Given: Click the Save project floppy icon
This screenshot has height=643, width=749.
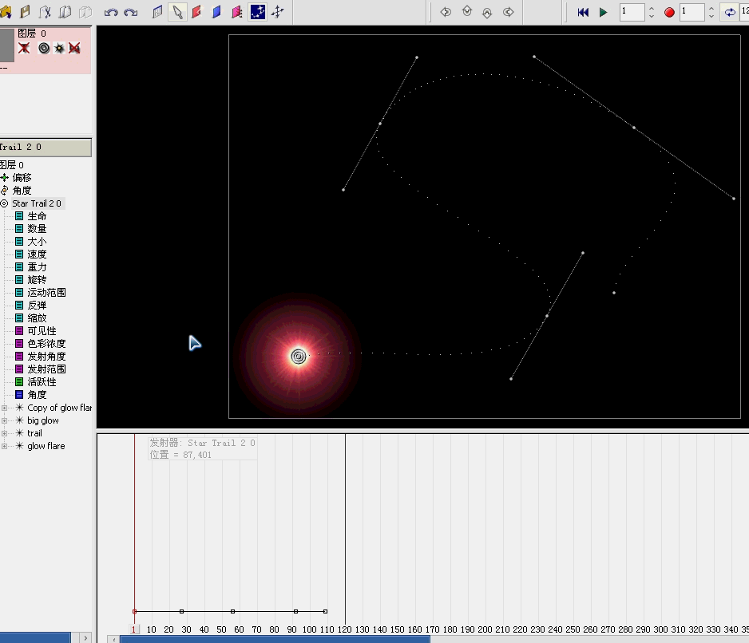Looking at the screenshot, I should 26,11.
